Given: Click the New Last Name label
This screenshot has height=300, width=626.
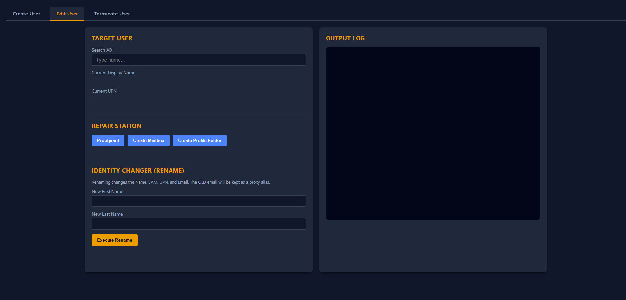Looking at the screenshot, I should 107,214.
